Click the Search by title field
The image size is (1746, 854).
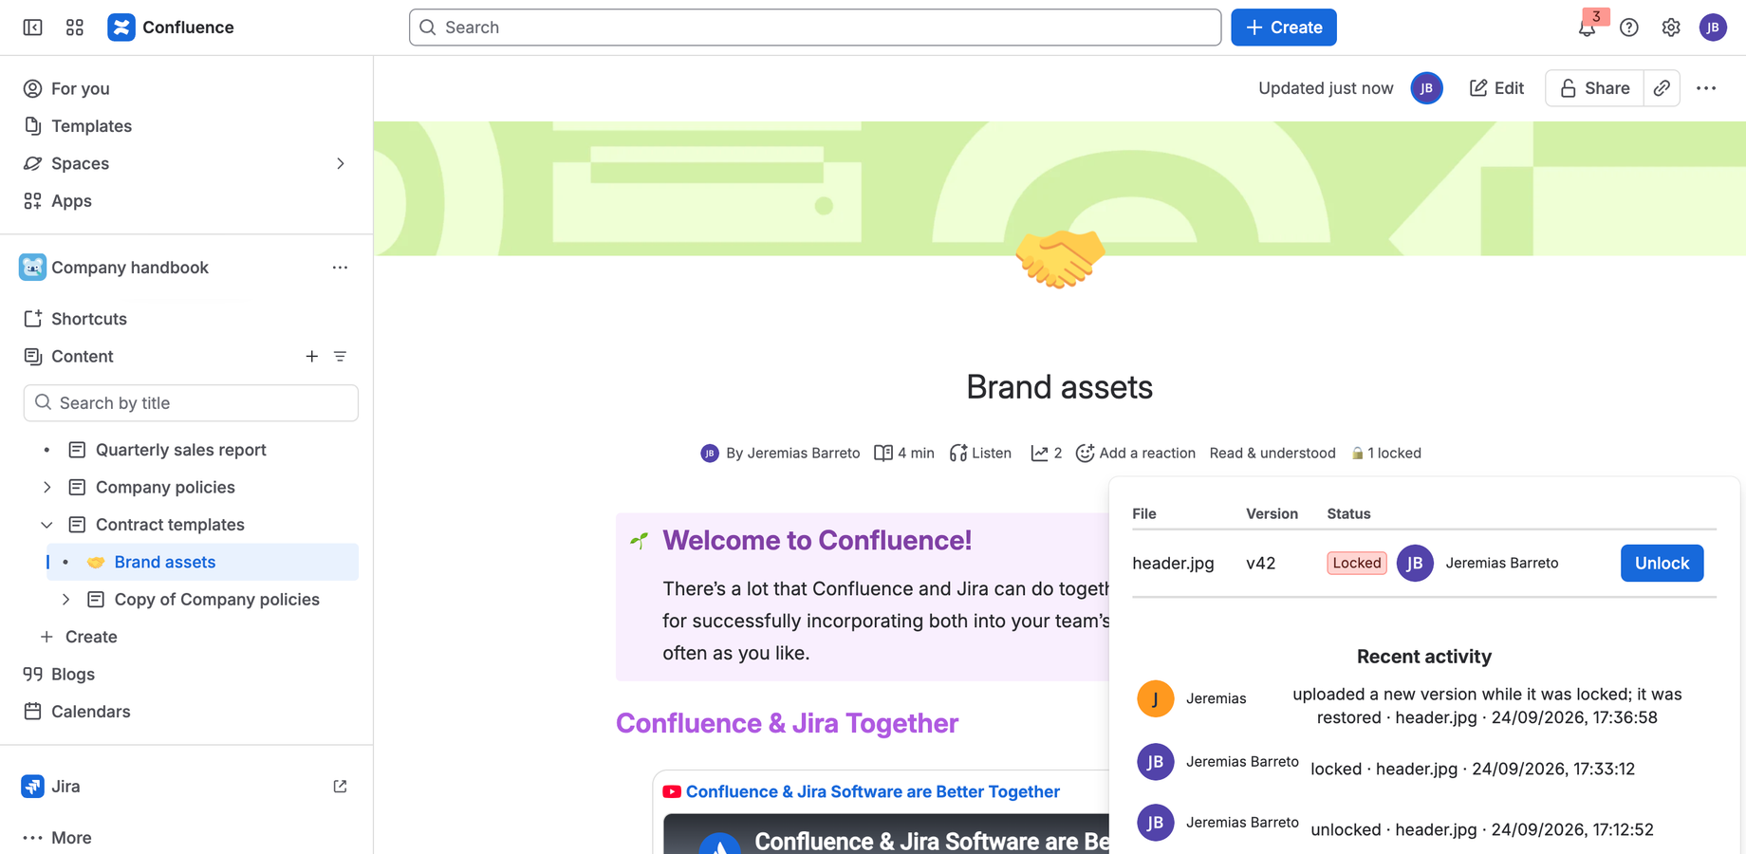pos(191,403)
